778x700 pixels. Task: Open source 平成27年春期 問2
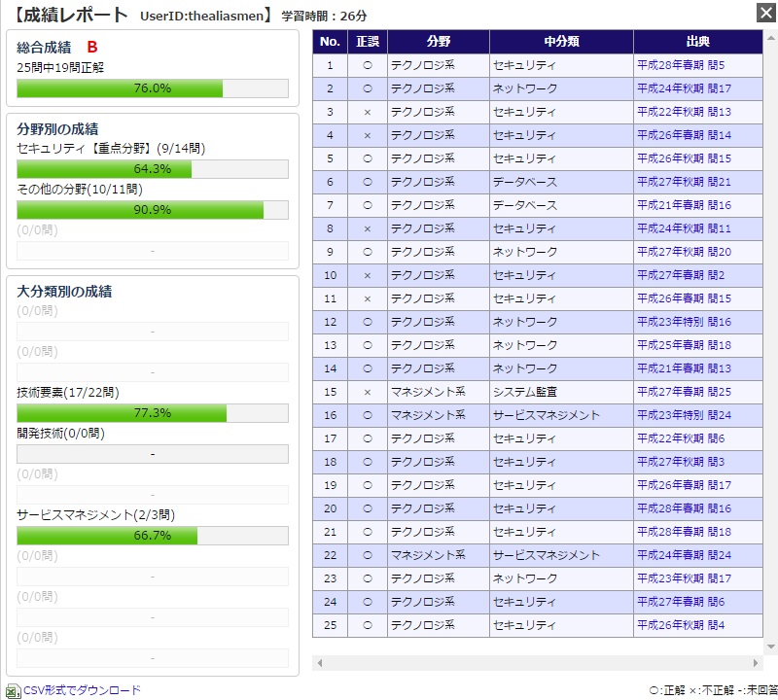681,275
